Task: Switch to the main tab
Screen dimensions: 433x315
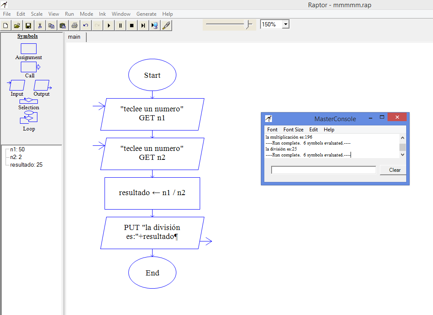Action: [75, 37]
